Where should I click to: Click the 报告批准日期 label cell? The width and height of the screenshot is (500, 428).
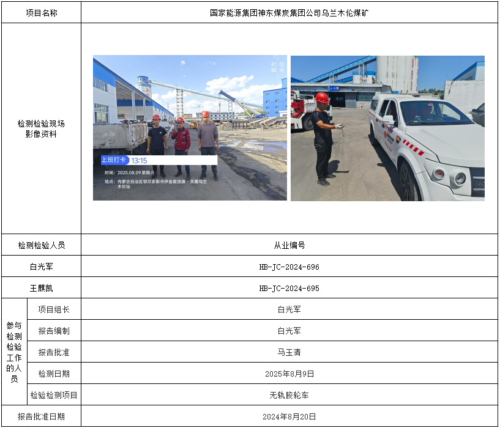click(42, 416)
